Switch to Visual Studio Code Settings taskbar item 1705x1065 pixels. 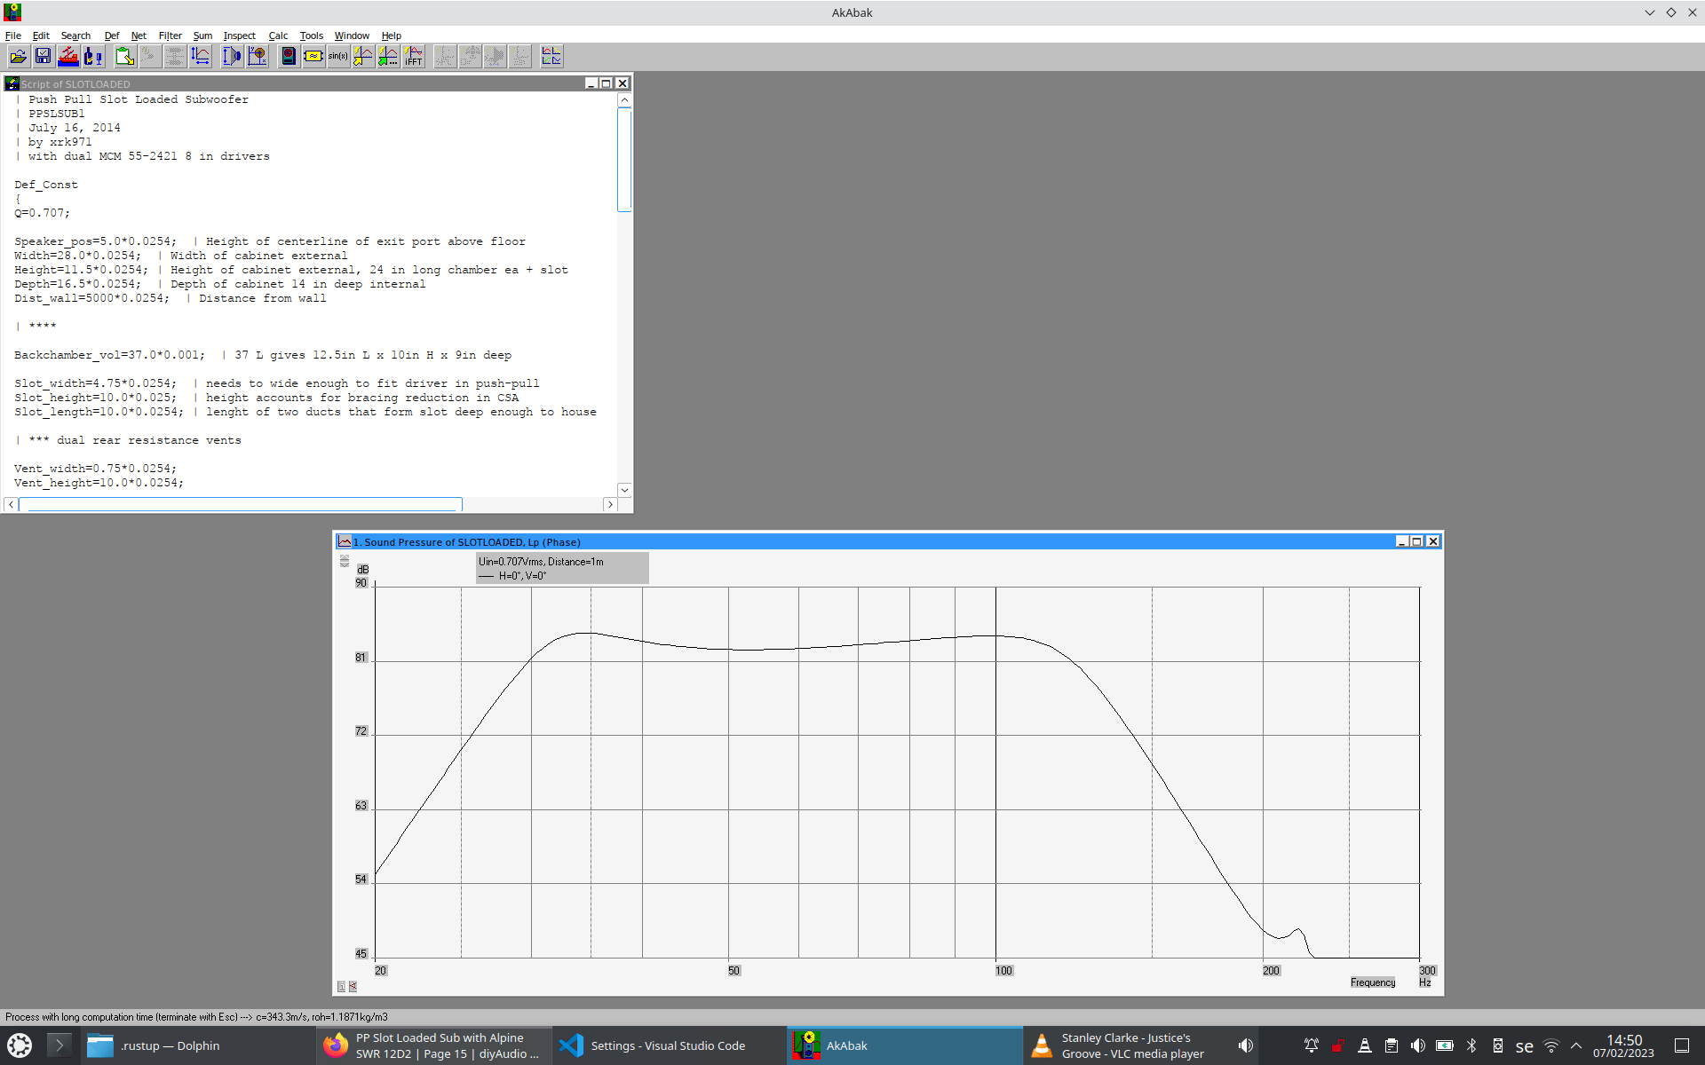click(669, 1045)
